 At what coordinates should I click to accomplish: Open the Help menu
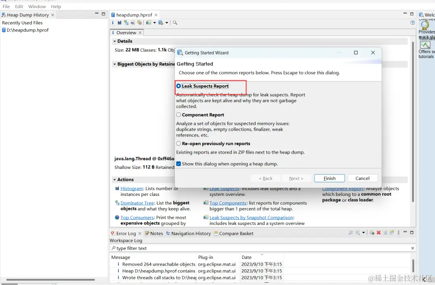[56, 6]
